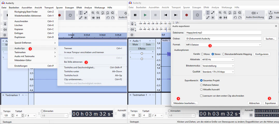This screenshot has height=124, width=279.
Task: Toggle the Loop button in the left window
Action: point(70,15)
